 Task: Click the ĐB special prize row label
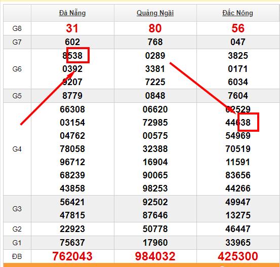pos(17,256)
